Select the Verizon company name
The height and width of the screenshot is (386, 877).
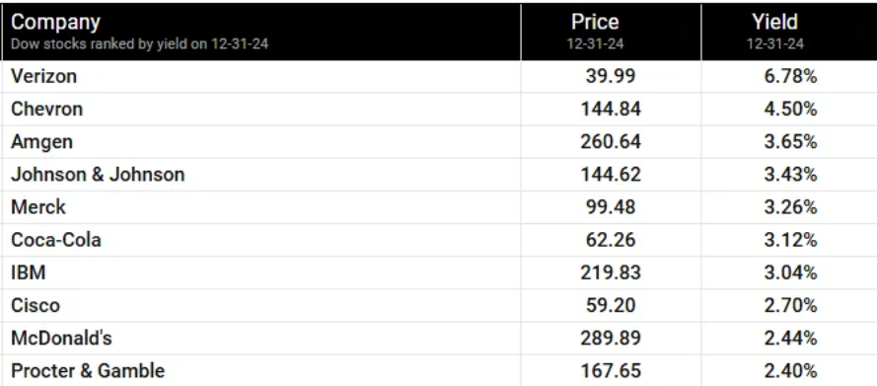point(43,76)
